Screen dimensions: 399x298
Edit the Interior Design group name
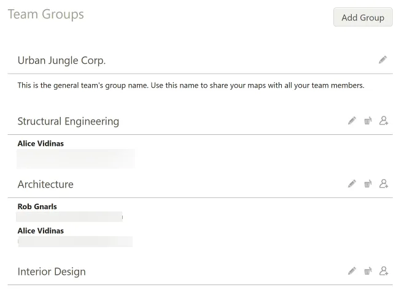click(352, 270)
